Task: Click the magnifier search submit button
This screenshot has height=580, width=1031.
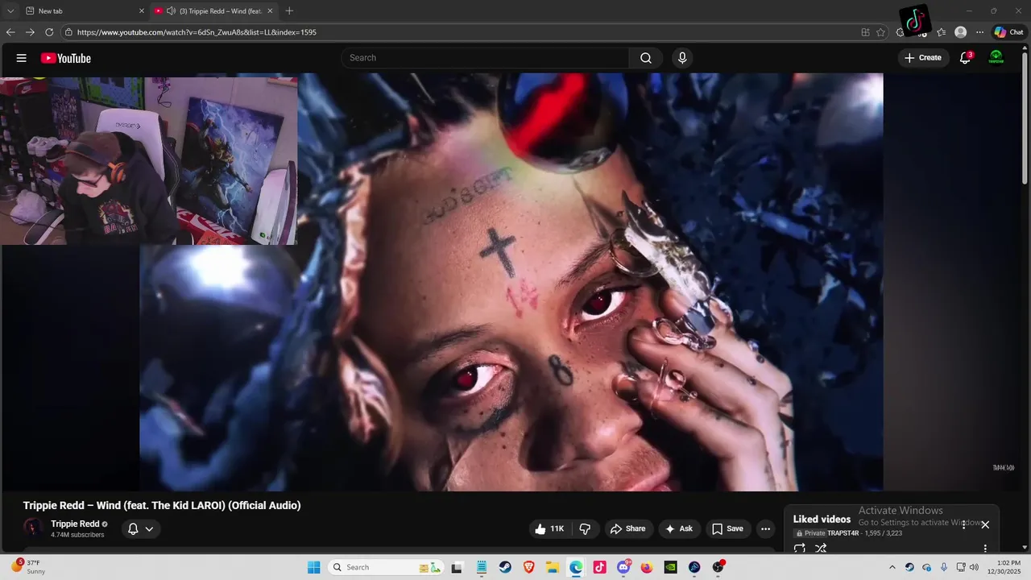Action: pyautogui.click(x=646, y=58)
